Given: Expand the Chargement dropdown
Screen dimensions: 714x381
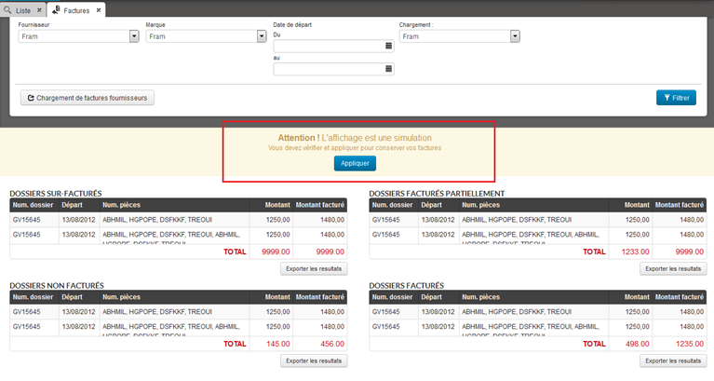Looking at the screenshot, I should pos(515,36).
